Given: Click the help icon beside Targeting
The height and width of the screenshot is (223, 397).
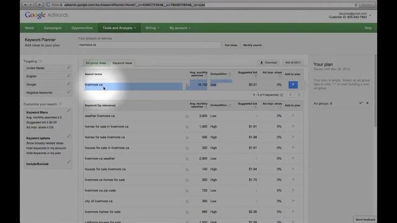Looking at the screenshot, I should 40,61.
